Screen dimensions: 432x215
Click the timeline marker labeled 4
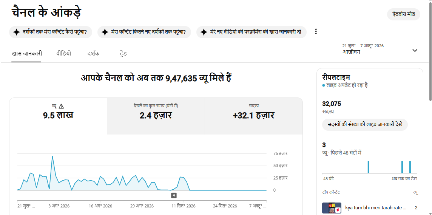[x=174, y=195]
